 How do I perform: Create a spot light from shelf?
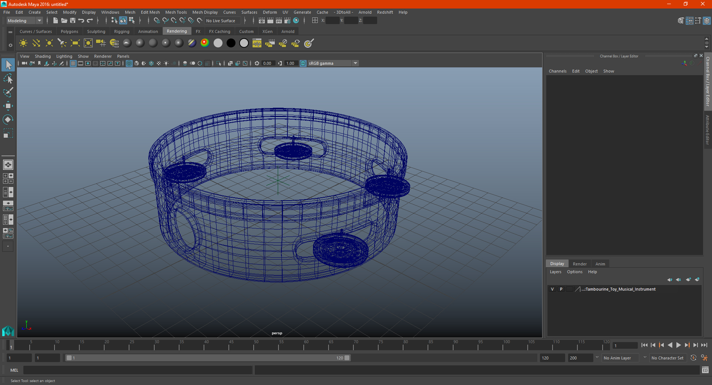coord(62,43)
